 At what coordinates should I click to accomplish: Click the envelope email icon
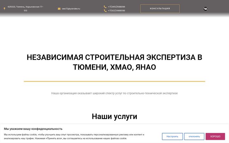pyautogui.click(x=59, y=9)
